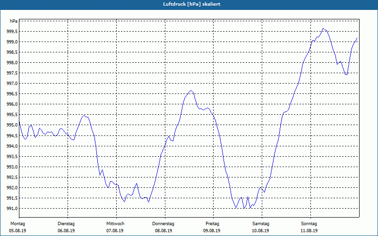Click the 'Luftdruck [hPa] skaliert' chart title
Image resolution: width=378 pixels, height=236 pixels.
(192, 4)
